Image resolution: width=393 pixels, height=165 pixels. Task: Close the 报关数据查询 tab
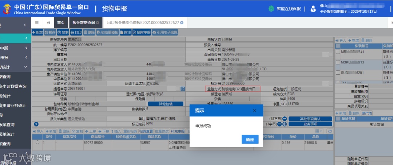click(x=98, y=23)
